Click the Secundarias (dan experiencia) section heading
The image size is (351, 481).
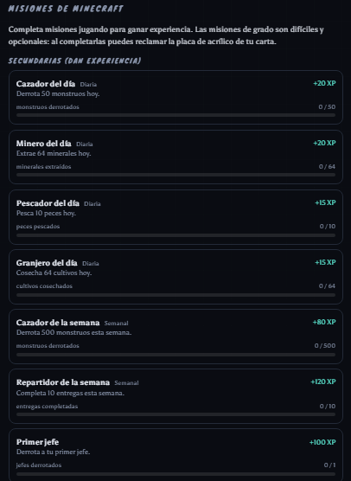coord(75,61)
